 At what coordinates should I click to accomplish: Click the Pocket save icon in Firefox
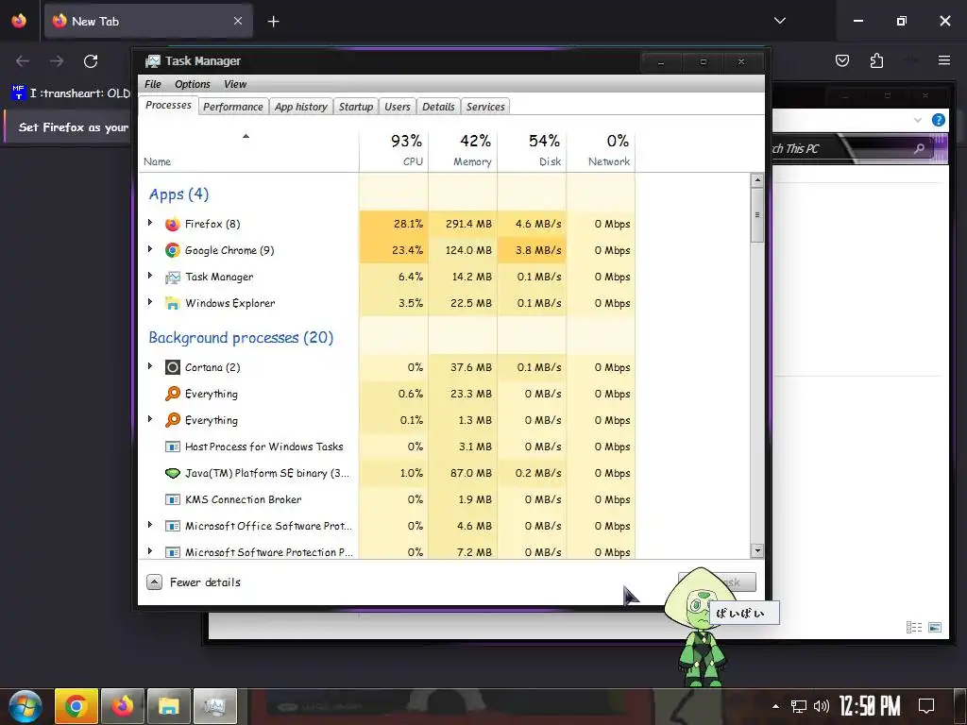pyautogui.click(x=842, y=60)
